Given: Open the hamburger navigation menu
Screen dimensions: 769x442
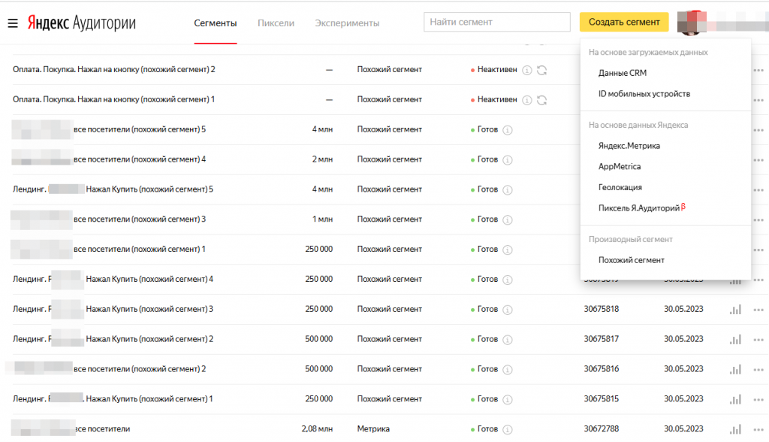Looking at the screenshot, I should 13,23.
